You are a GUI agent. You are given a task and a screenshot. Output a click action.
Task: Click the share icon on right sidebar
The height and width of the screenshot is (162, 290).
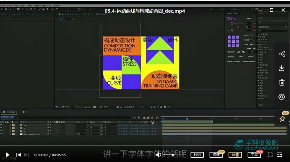pyautogui.click(x=282, y=54)
